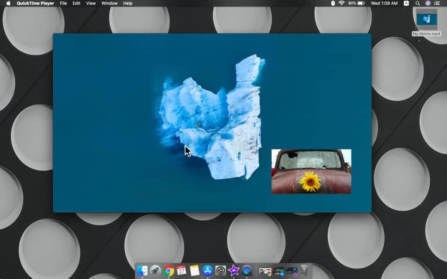Screen dimensions: 447x279
Task: Open Launchpad in the Dock
Action: point(155,270)
